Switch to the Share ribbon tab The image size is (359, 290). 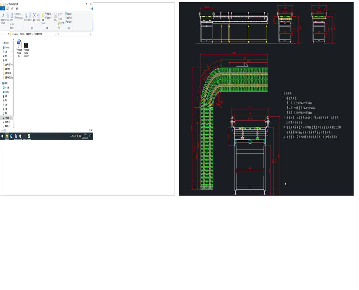tap(12, 8)
